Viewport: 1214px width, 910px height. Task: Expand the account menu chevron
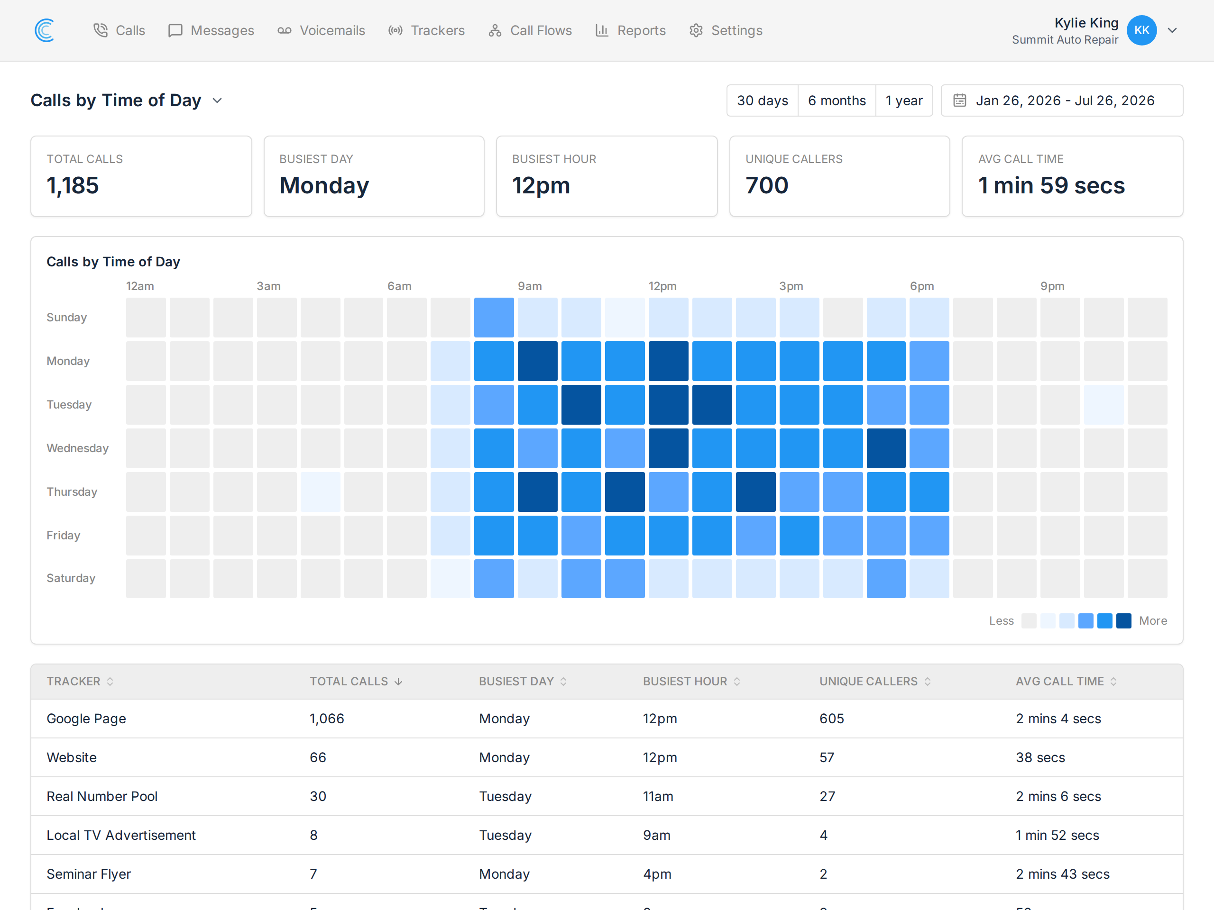[x=1172, y=30]
